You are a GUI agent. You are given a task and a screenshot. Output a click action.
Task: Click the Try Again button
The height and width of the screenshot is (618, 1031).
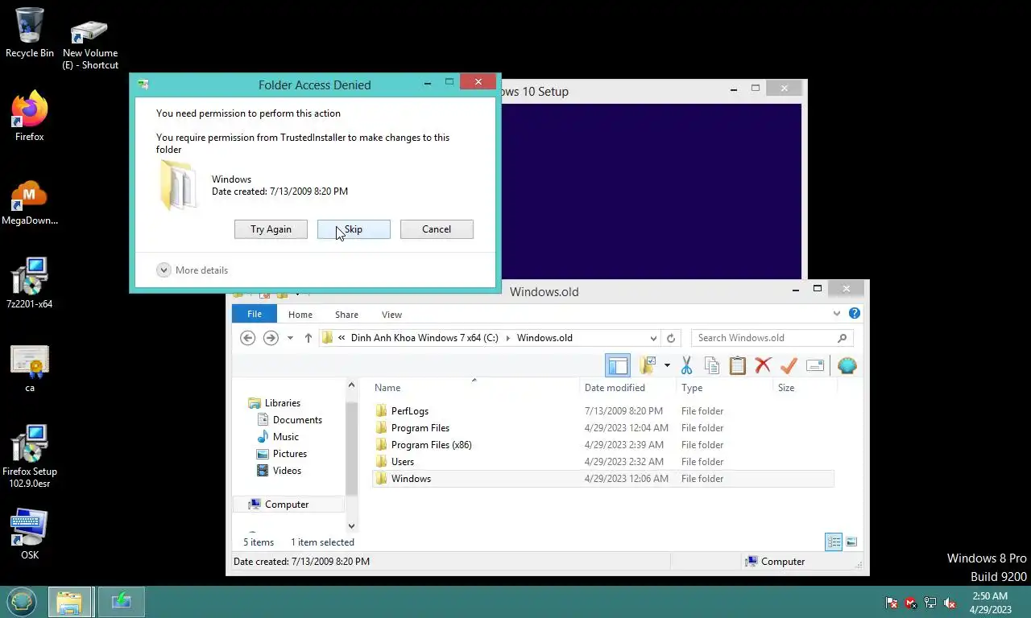[x=271, y=229]
